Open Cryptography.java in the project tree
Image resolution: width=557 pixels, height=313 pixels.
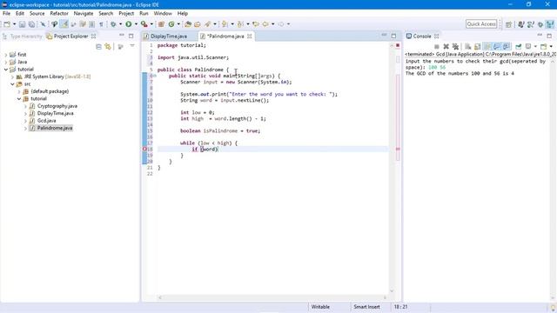[57, 106]
